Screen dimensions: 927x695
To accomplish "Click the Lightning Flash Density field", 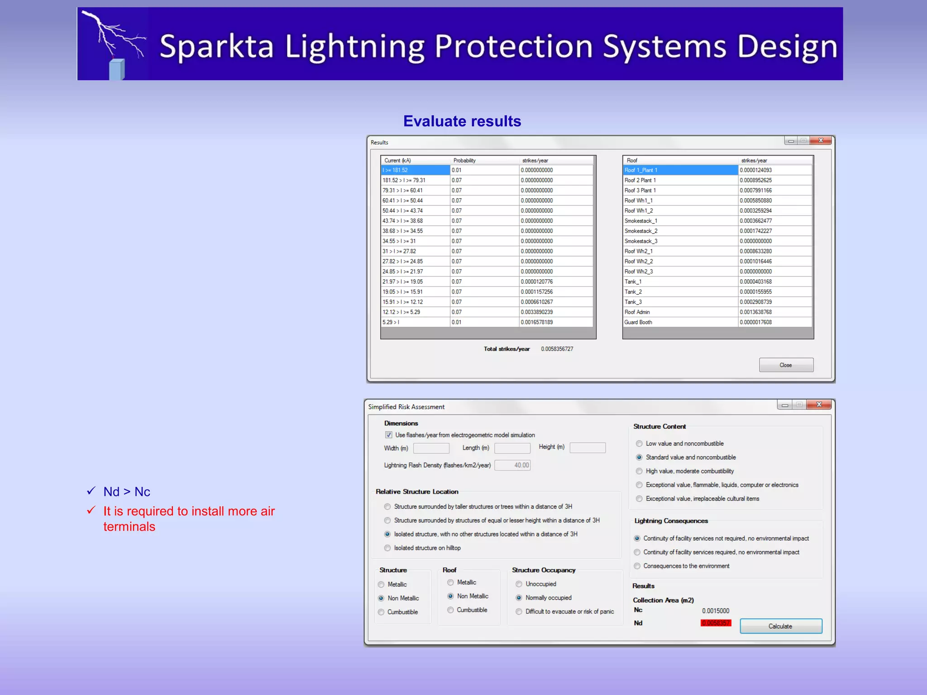I will click(x=512, y=465).
